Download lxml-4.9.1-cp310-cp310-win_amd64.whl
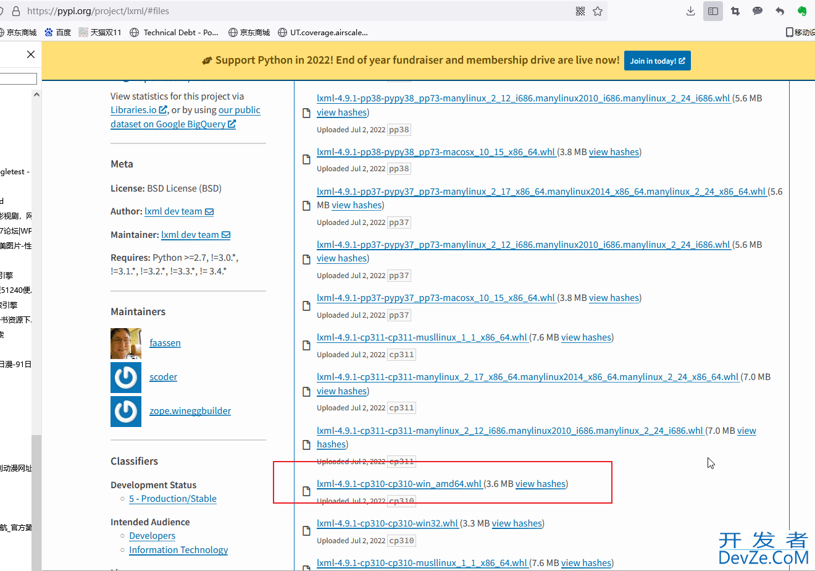The image size is (815, 571). coord(399,484)
